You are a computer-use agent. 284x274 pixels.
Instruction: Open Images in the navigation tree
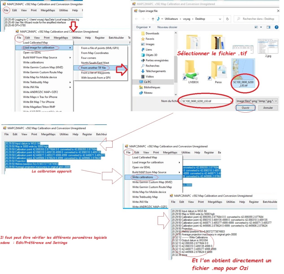pyautogui.click(x=150, y=44)
